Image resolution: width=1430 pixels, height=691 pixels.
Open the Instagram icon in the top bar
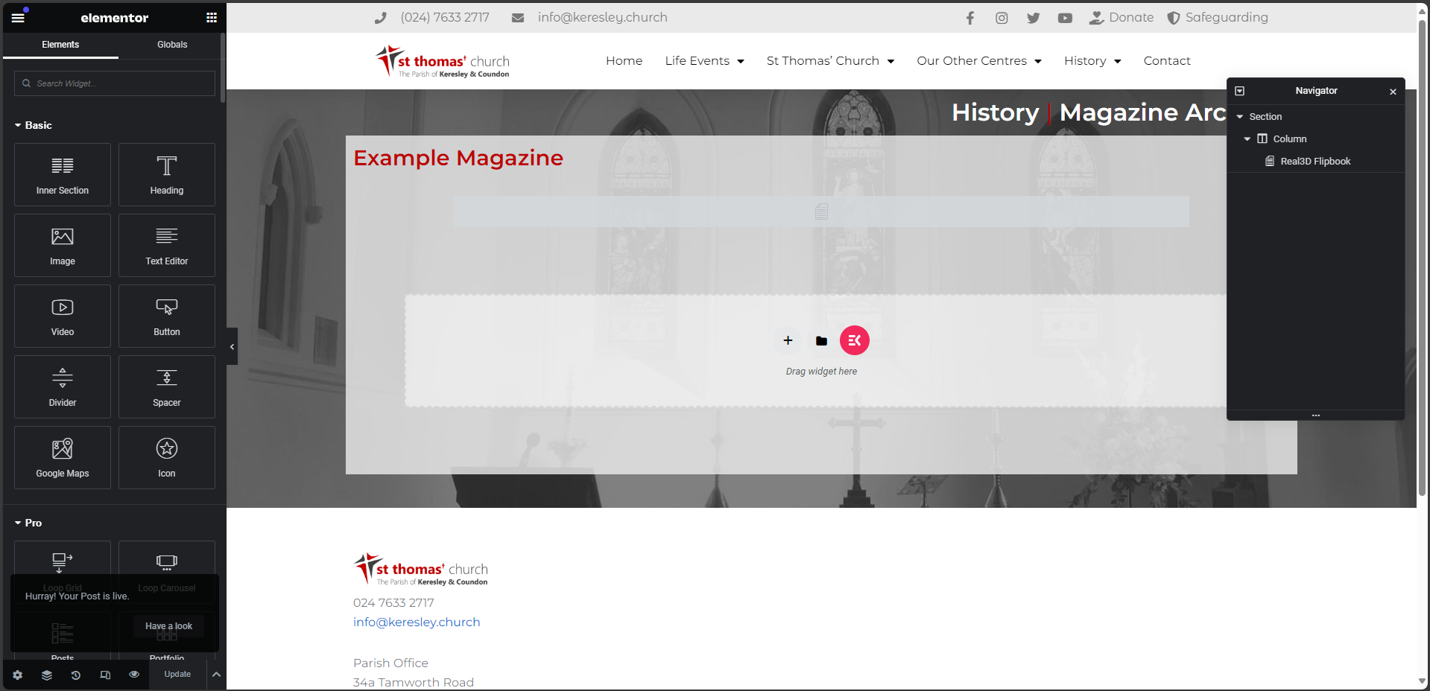pos(1002,18)
